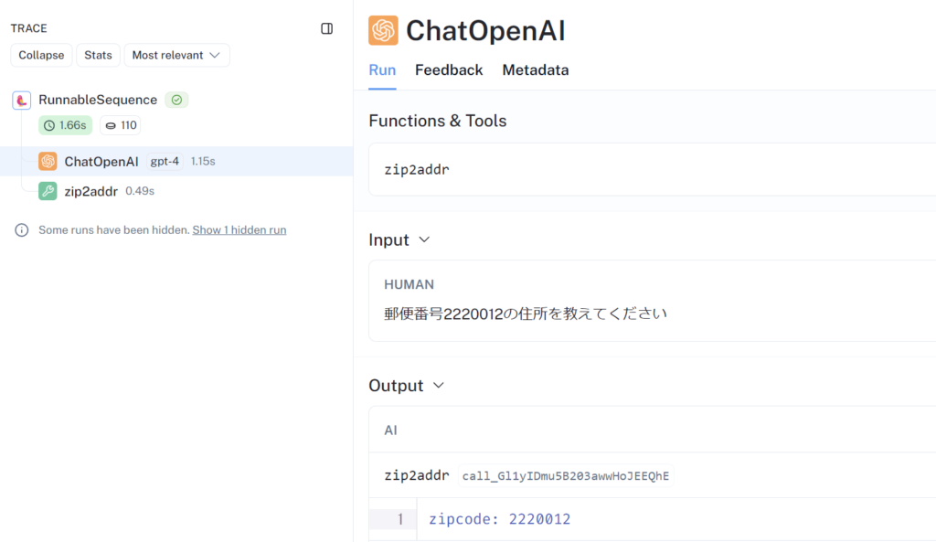This screenshot has width=936, height=542.
Task: Click the call_Gl1yIDmu5B203awwHoJEEQhE id tag
Action: (566, 476)
